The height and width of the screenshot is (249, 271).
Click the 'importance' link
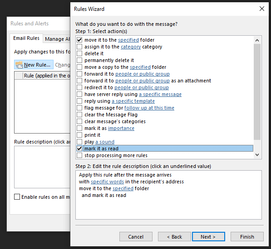(x=121, y=128)
